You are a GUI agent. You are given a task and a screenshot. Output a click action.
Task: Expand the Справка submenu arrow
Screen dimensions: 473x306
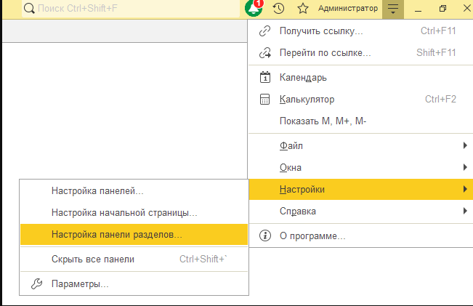465,211
